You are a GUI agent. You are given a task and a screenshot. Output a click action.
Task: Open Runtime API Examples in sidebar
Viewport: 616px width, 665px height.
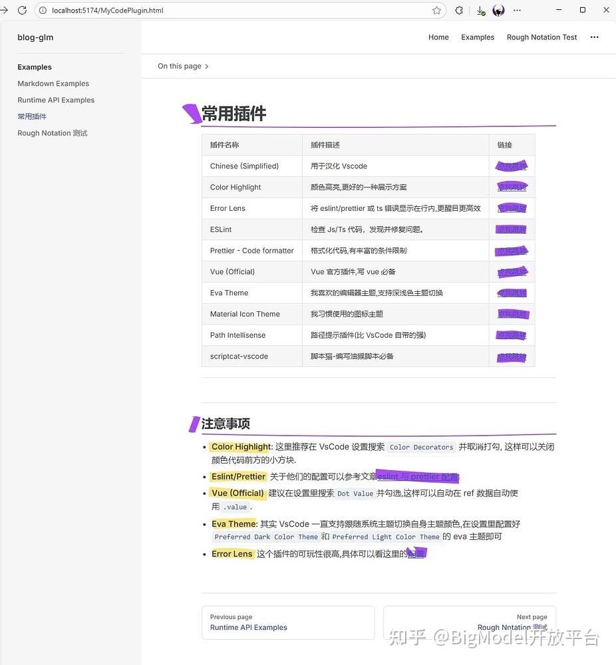click(x=56, y=100)
